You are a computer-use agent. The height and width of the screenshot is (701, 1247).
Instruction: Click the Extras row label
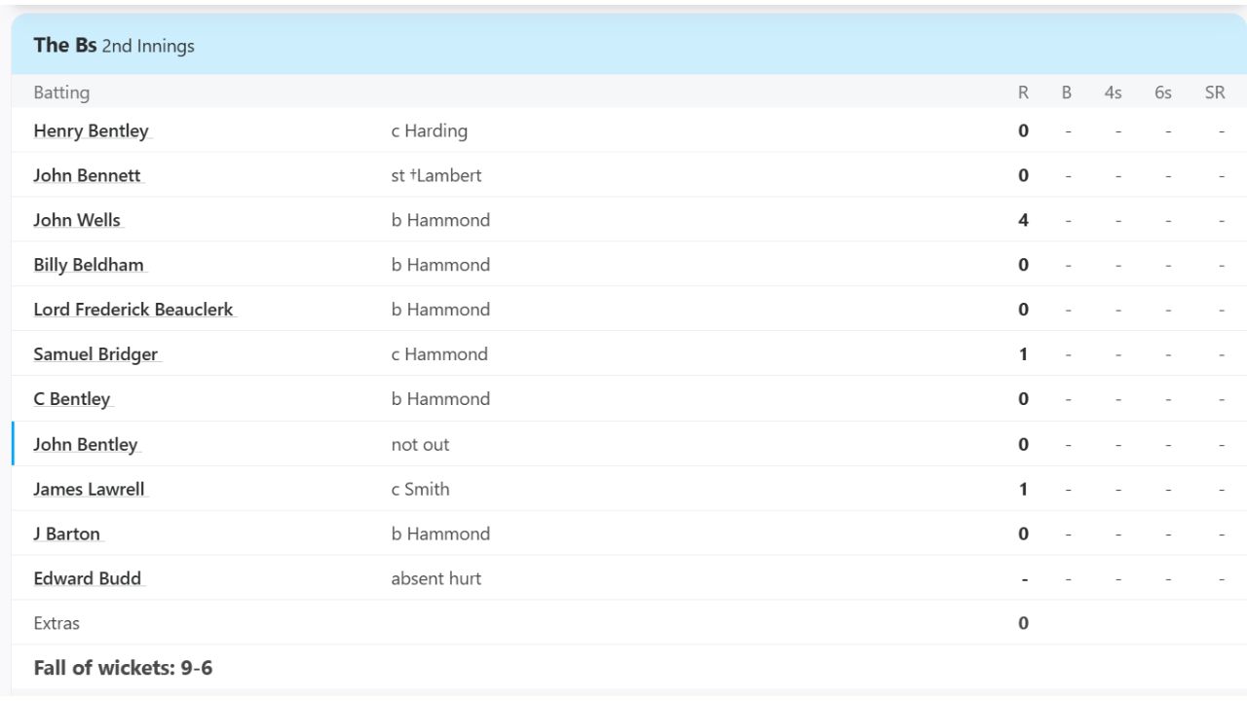tap(57, 623)
